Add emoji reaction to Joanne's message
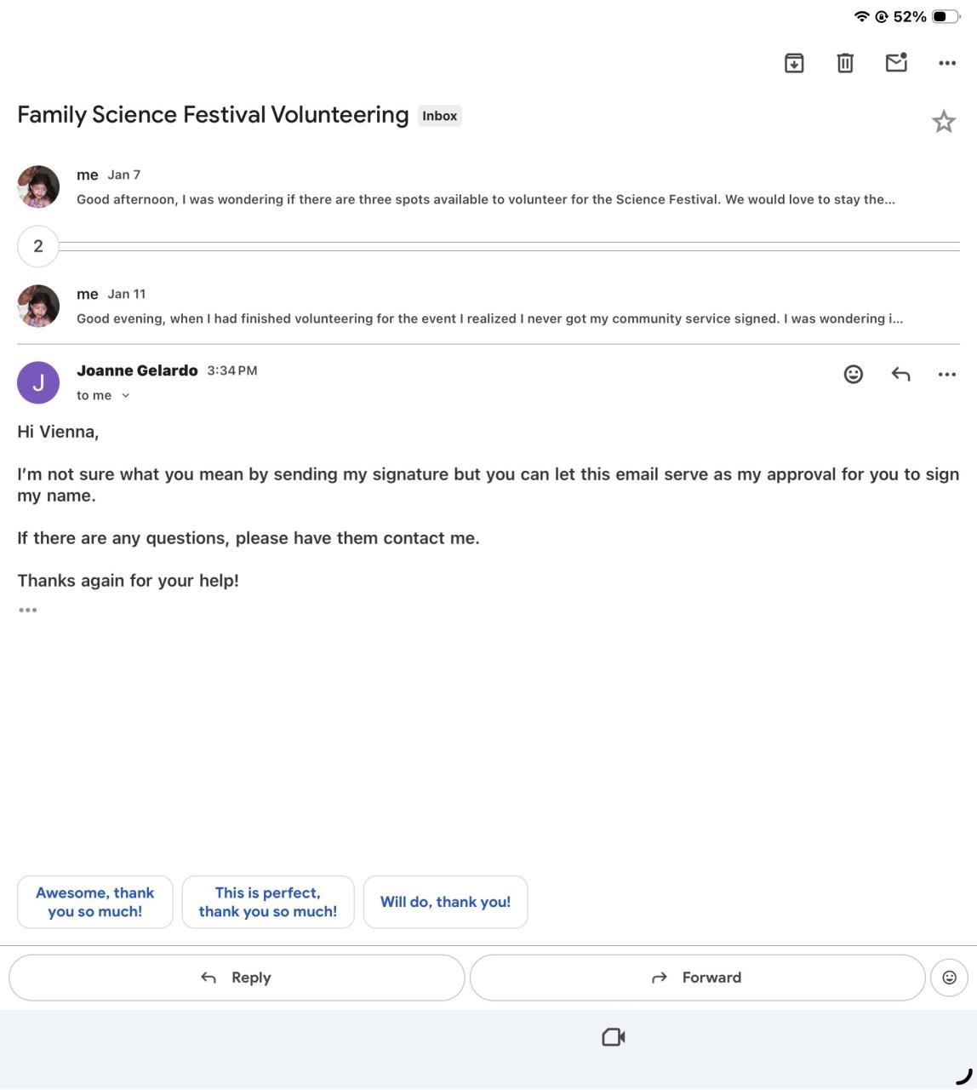 click(854, 374)
